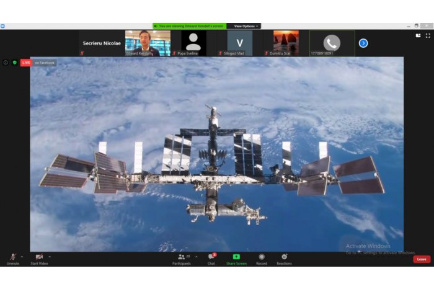The width and height of the screenshot is (434, 289).
Task: Switch view layout icon at top right
Action: tap(418, 36)
